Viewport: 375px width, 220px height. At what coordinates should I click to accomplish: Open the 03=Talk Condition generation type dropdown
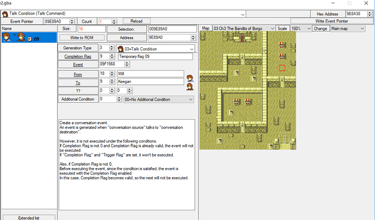tap(191, 49)
